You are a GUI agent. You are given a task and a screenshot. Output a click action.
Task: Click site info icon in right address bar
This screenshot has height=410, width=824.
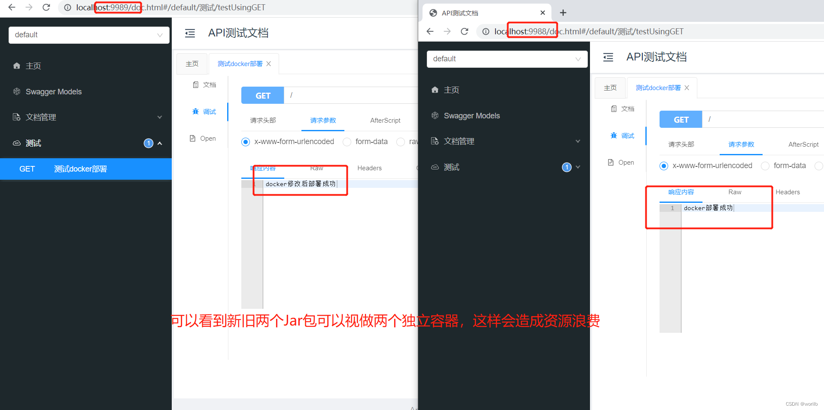486,32
